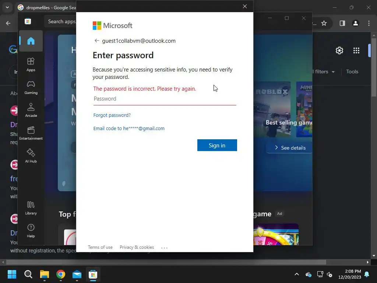
Task: Open the more options ellipsis in dialog footer
Action: 164,247
